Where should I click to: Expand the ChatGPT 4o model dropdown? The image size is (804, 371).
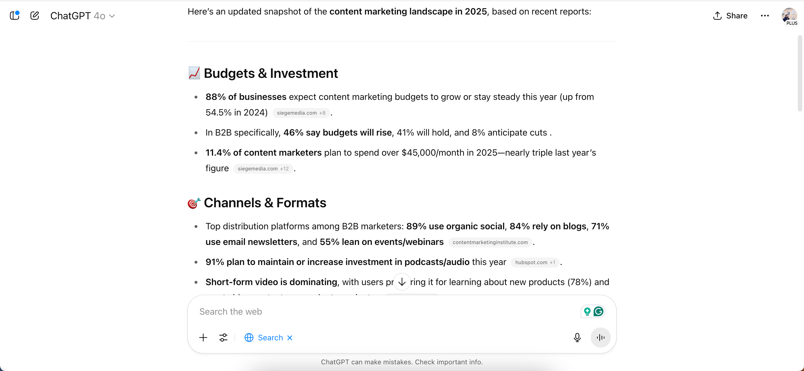[x=83, y=16]
